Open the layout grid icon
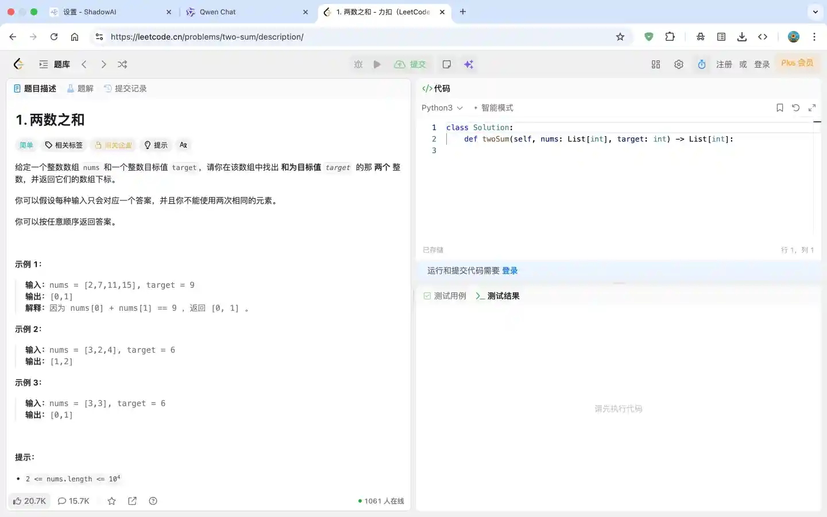 click(x=656, y=64)
